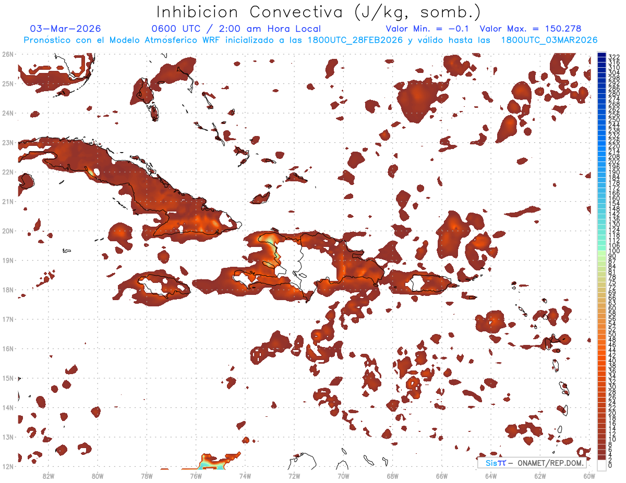Viewport: 626px width, 483px height.
Task: Click the '22N' latitude label
Action: coord(8,172)
